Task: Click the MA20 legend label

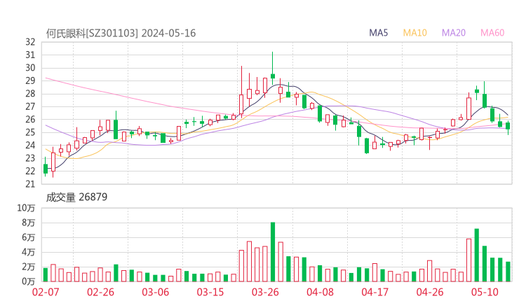Action: (454, 33)
